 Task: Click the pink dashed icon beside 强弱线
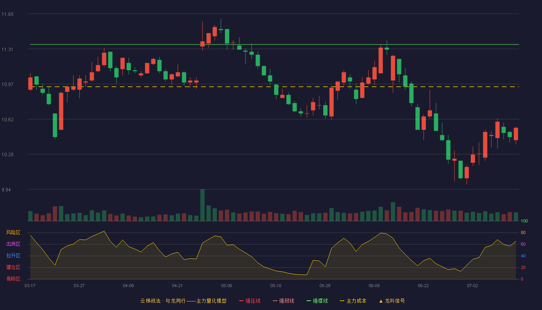275,301
